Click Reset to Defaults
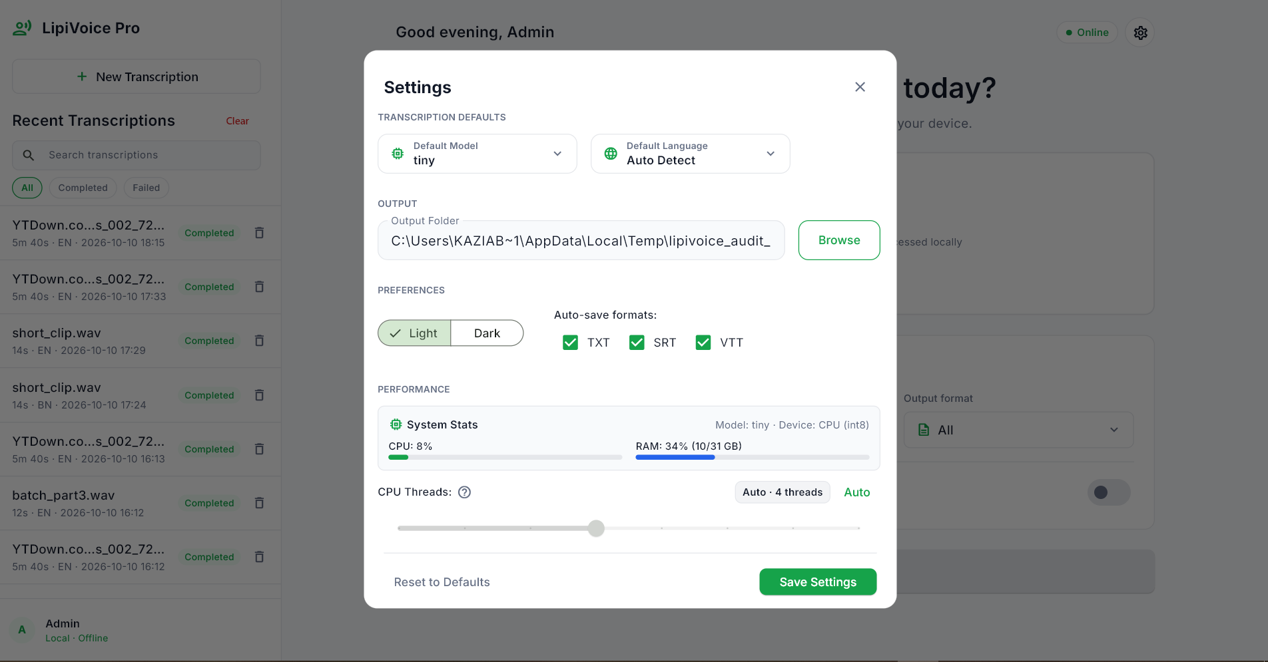Viewport: 1268px width, 662px height. pos(442,582)
